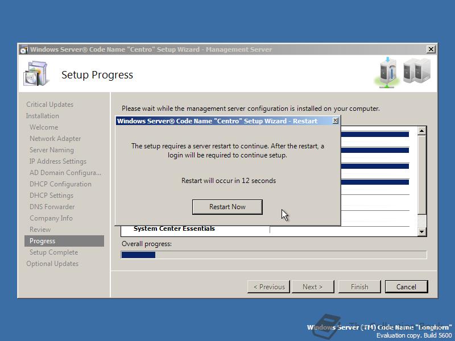The height and width of the screenshot is (341, 455).
Task: Select the highlighted Progress step
Action: [x=64, y=241]
